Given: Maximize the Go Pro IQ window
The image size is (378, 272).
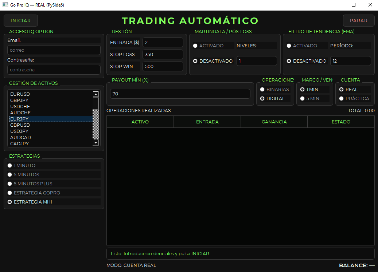Looking at the screenshot, I should 354,5.
